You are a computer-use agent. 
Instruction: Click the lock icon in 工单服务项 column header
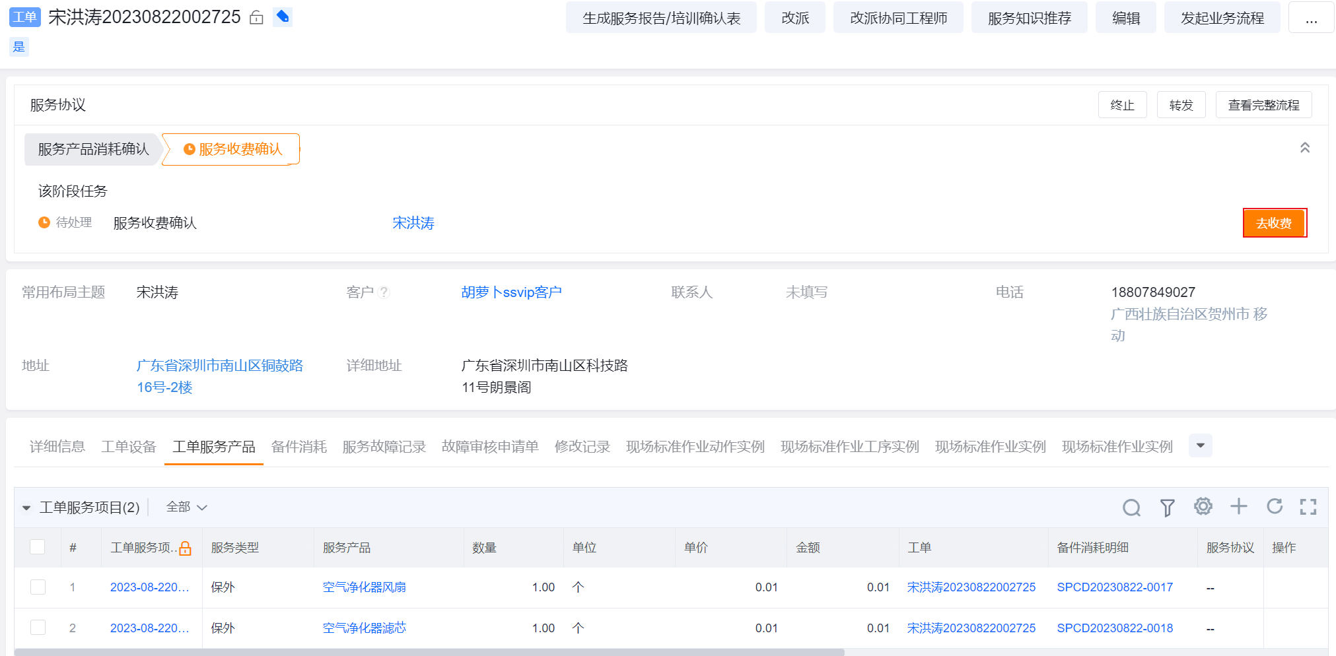186,548
